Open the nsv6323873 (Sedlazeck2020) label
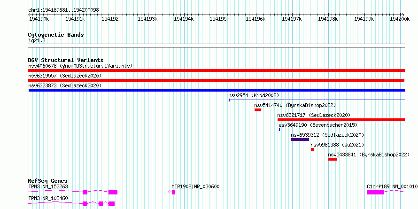 65,85
